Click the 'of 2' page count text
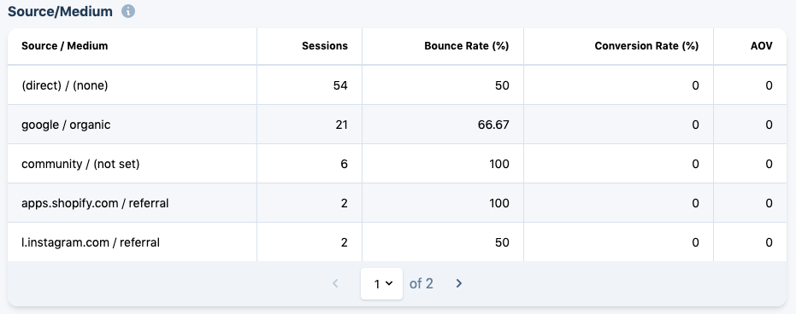796x314 pixels. pos(422,283)
